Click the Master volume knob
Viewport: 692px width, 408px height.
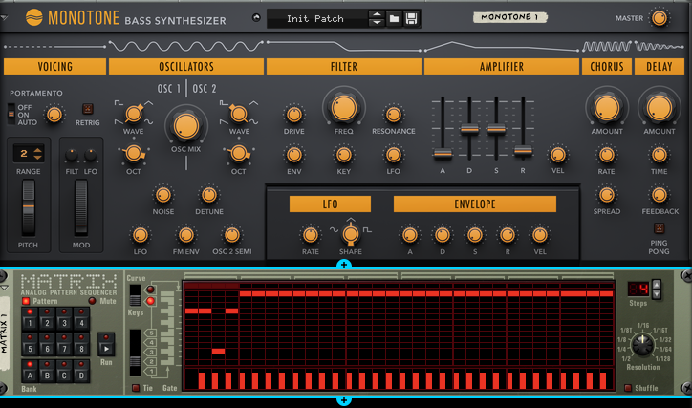pos(660,18)
